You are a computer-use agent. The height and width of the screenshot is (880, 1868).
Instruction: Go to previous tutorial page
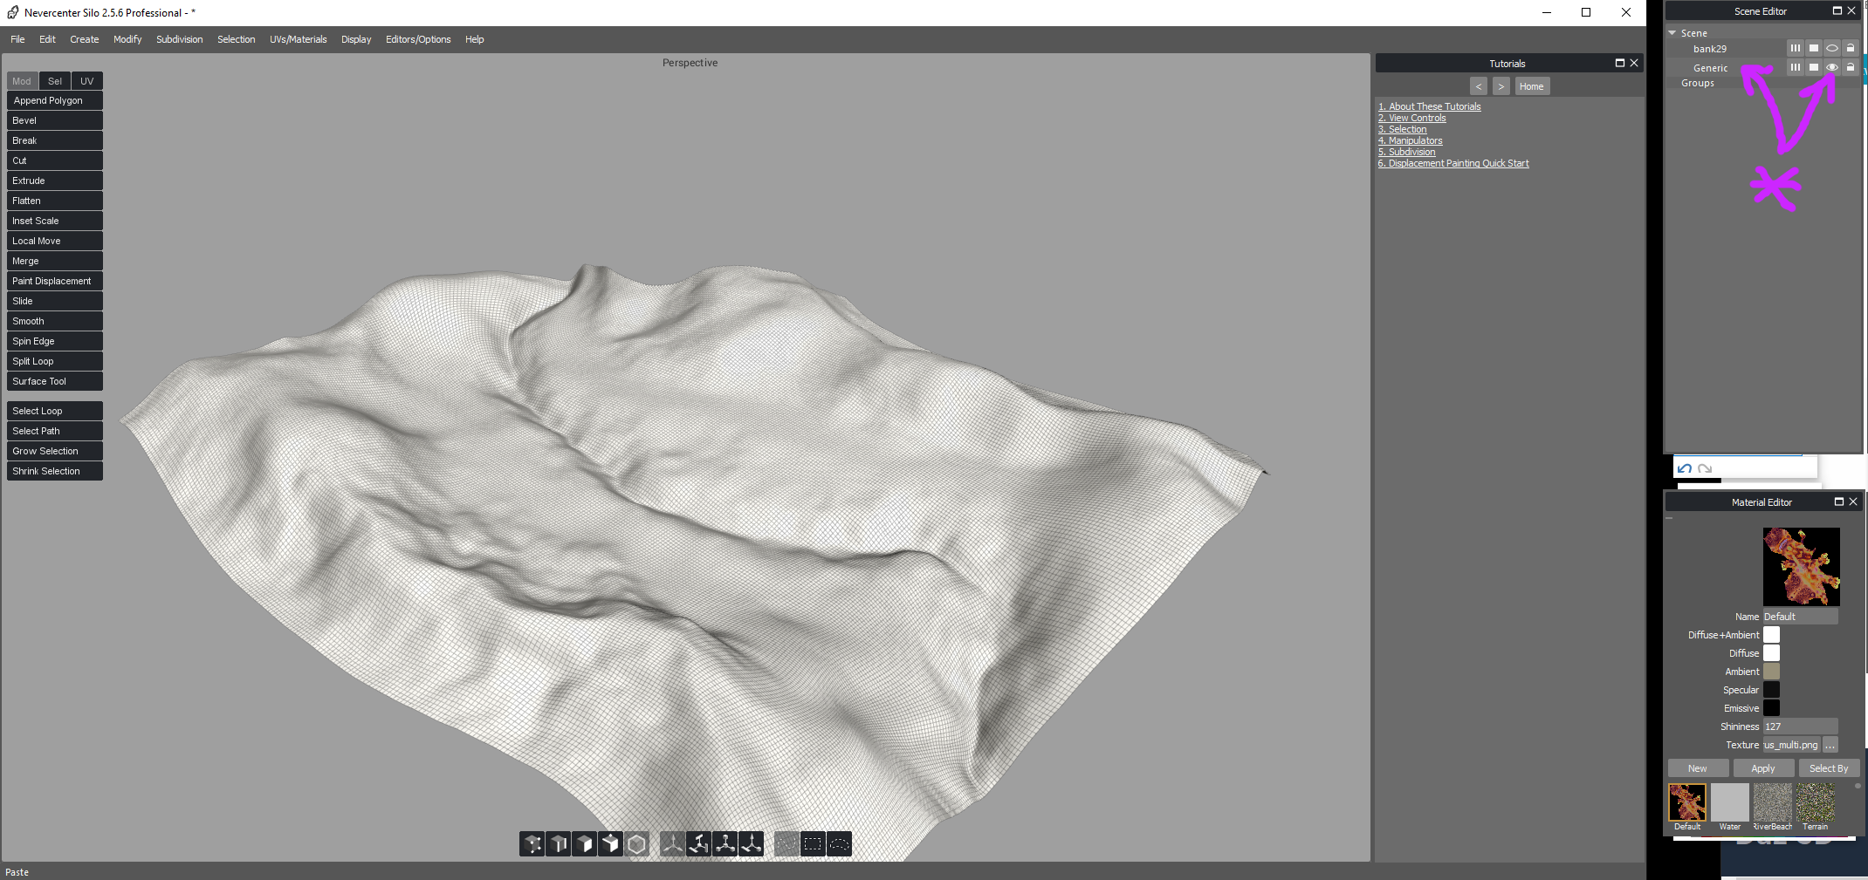click(x=1479, y=86)
